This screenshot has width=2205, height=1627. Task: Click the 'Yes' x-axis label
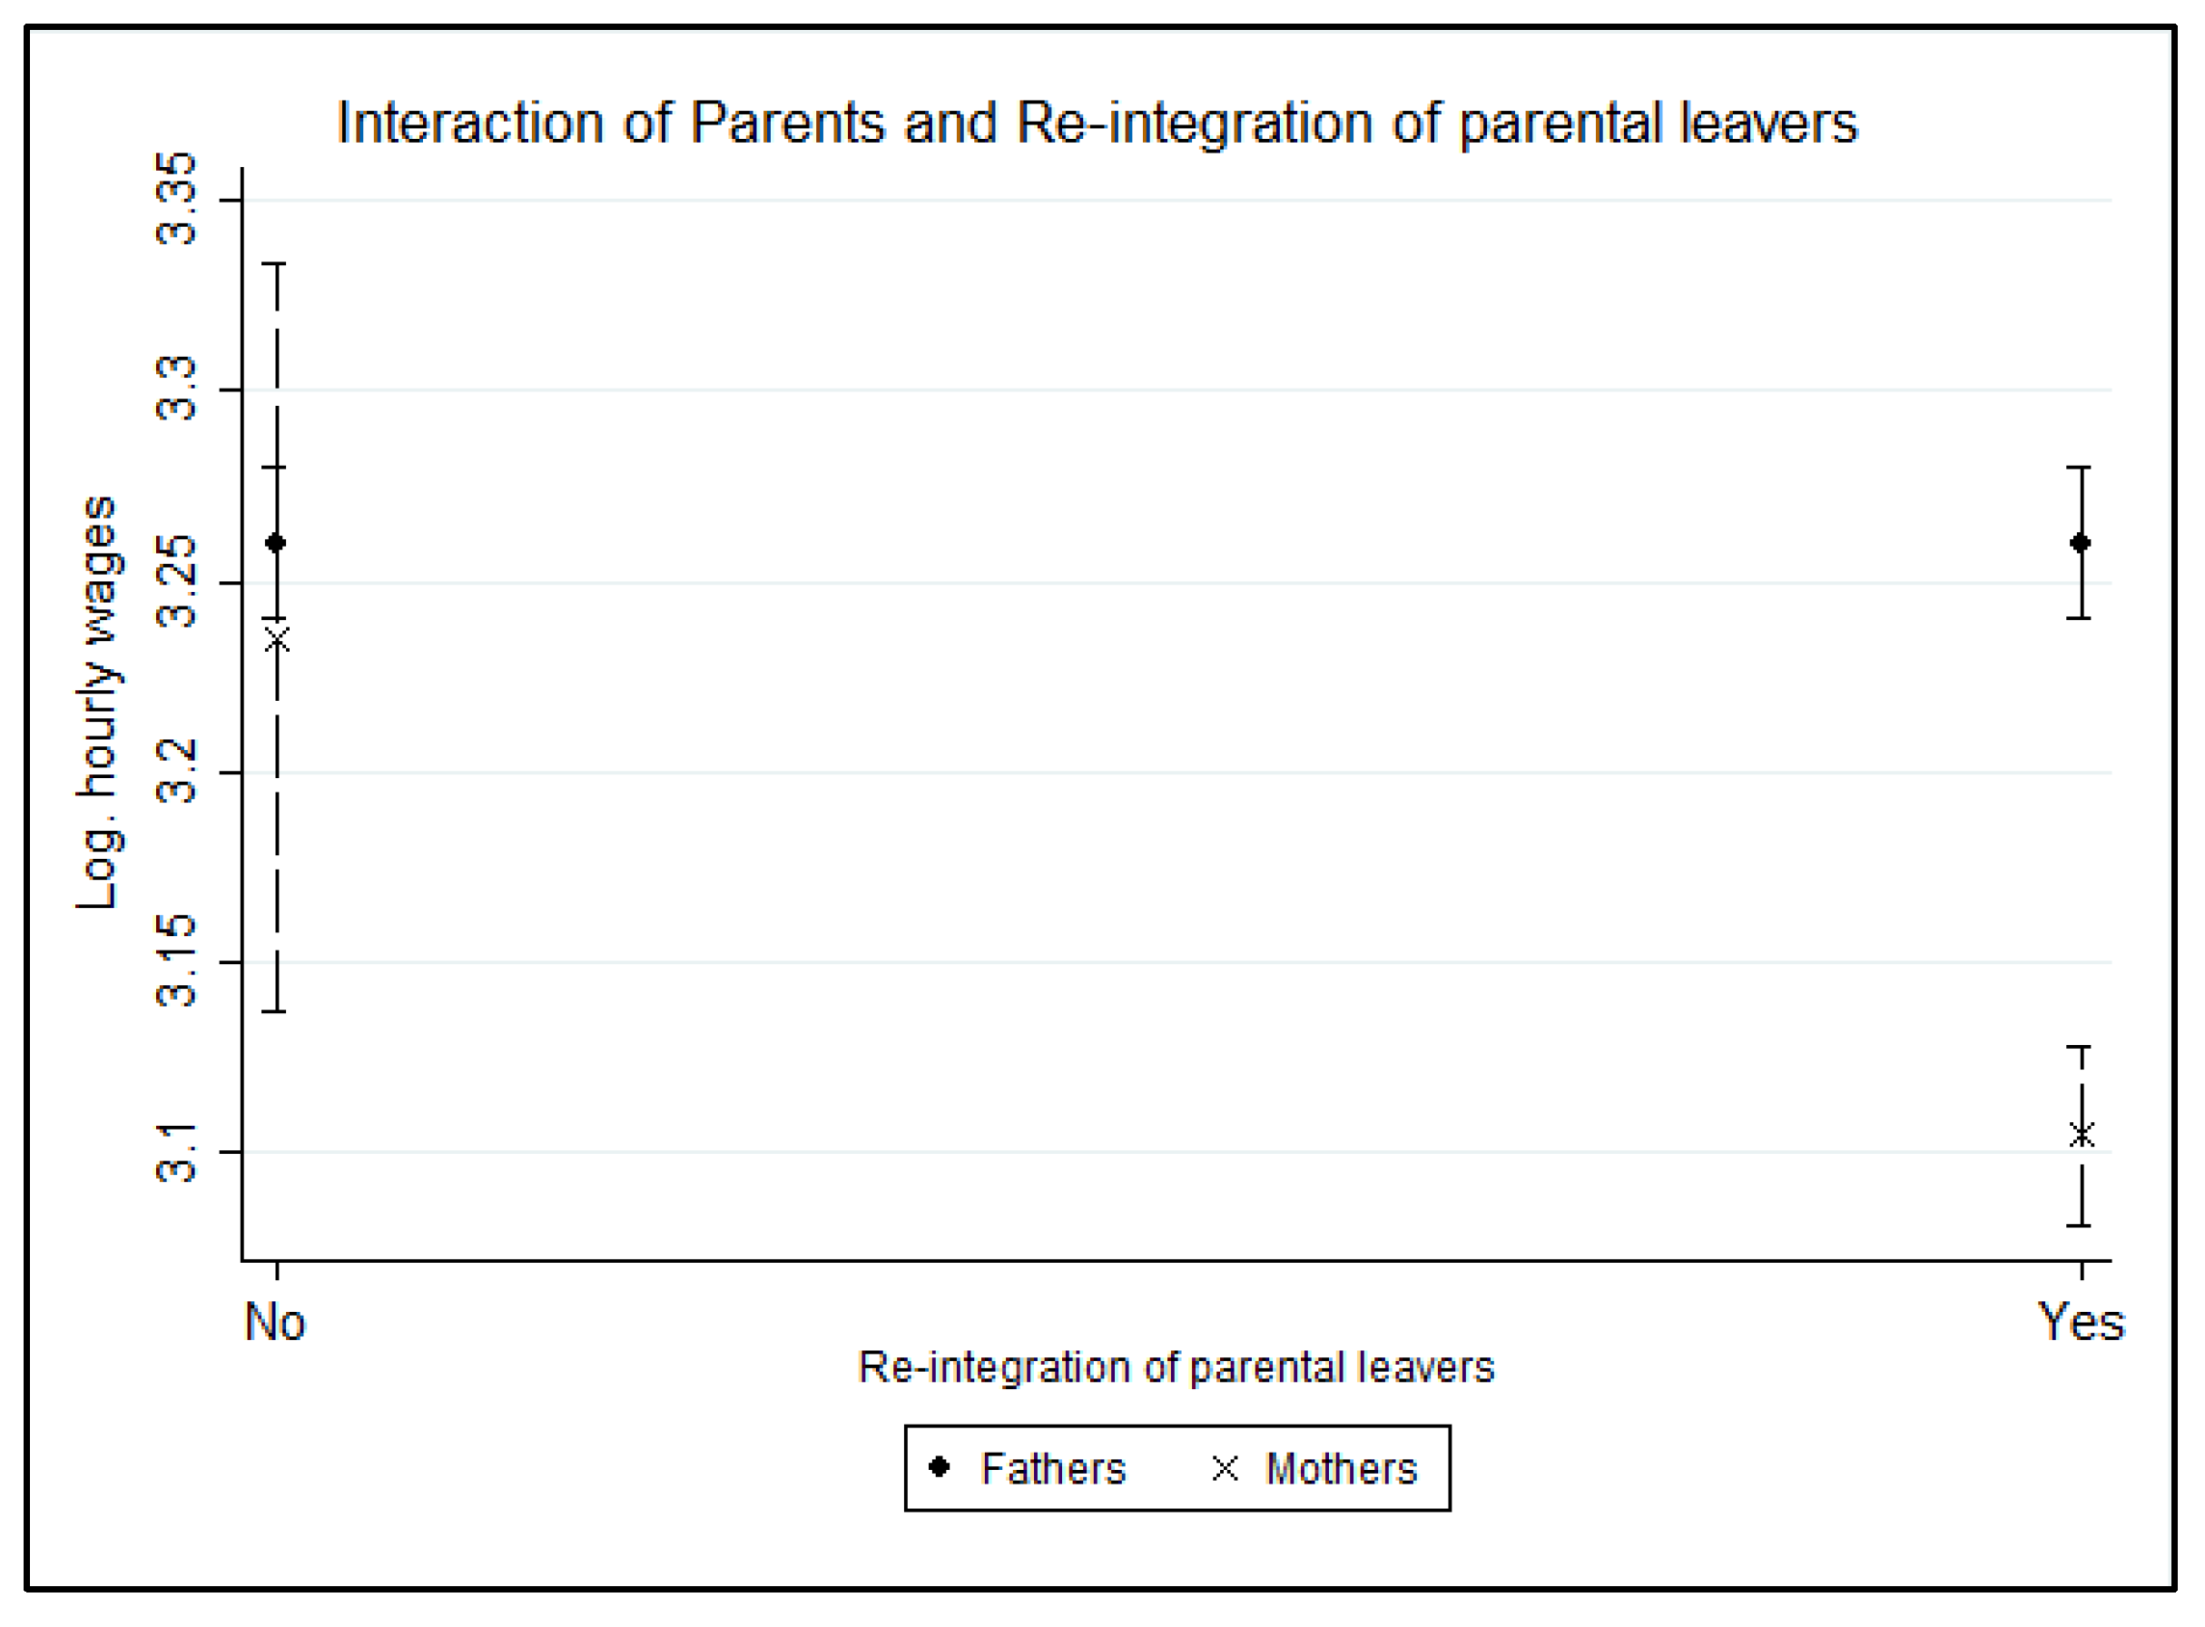[2081, 1322]
